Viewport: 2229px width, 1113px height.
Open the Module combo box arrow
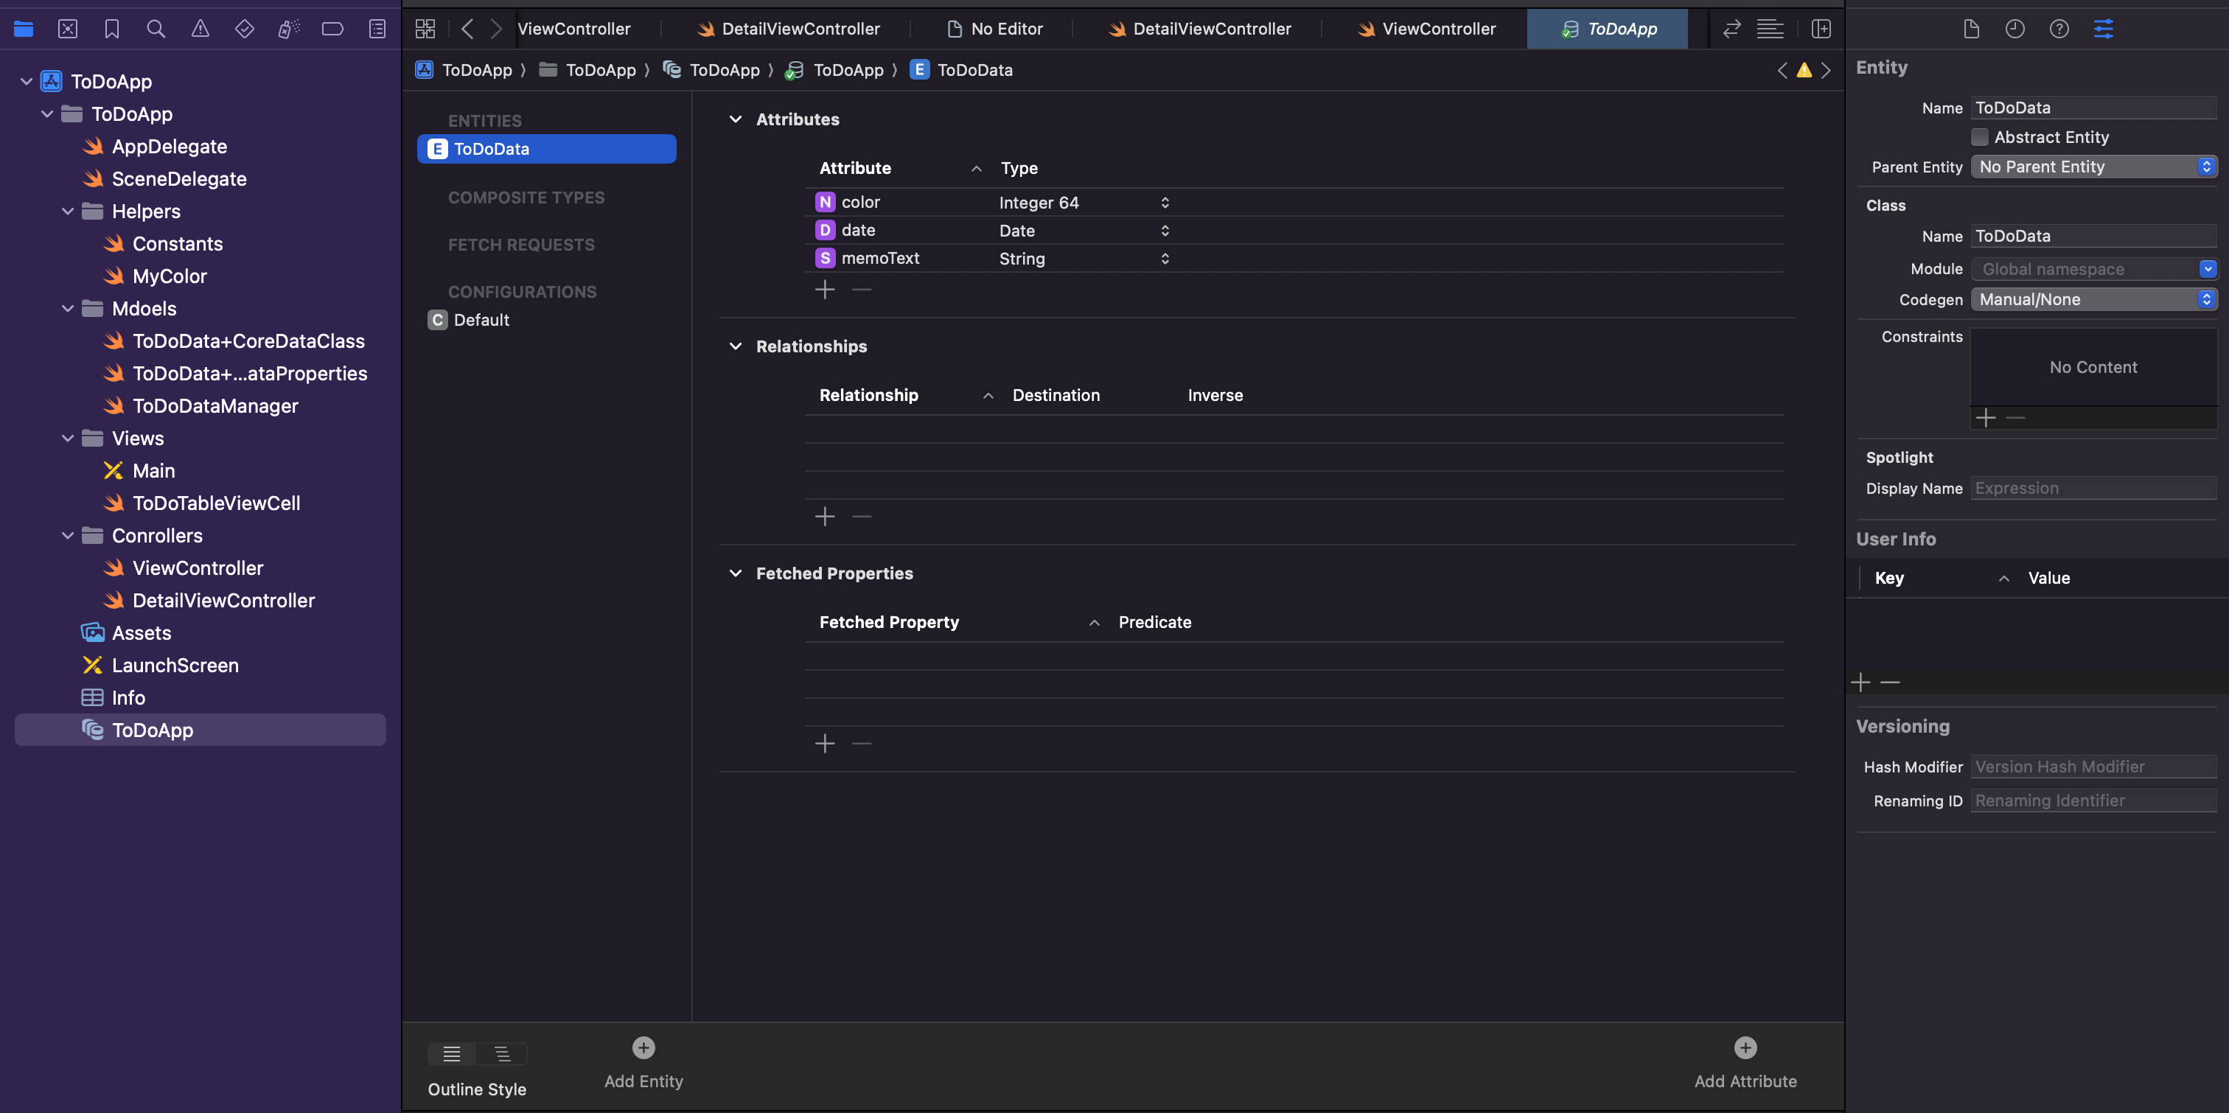tap(2208, 269)
